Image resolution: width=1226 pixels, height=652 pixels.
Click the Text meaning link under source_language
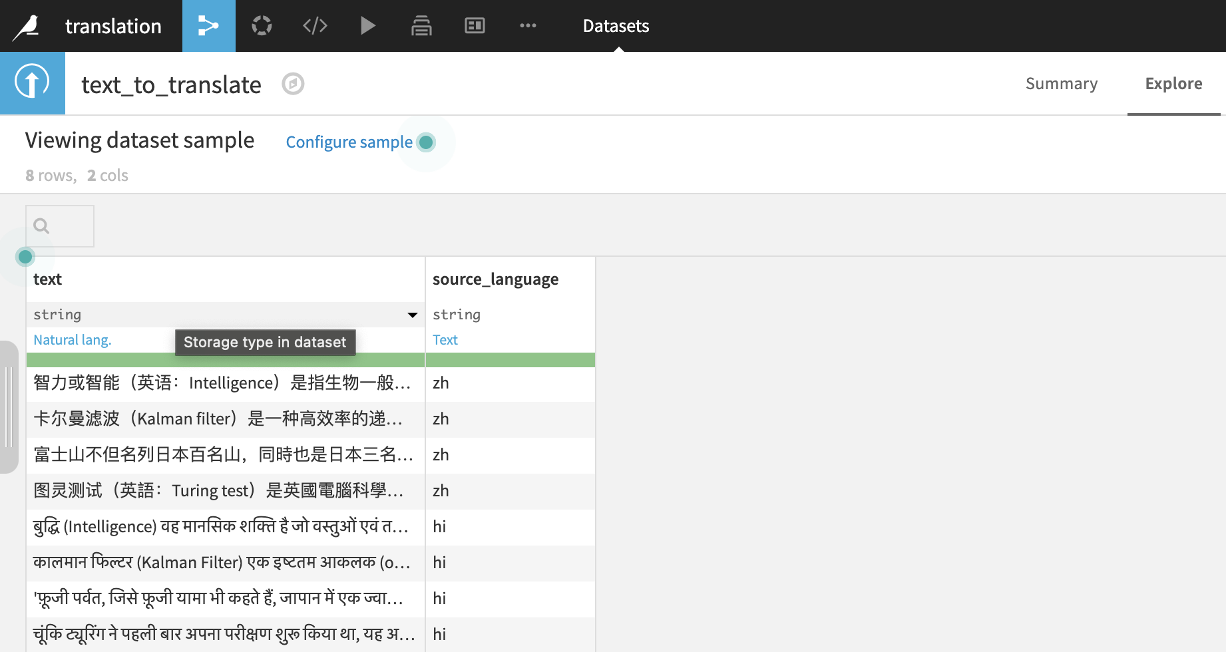[445, 339]
